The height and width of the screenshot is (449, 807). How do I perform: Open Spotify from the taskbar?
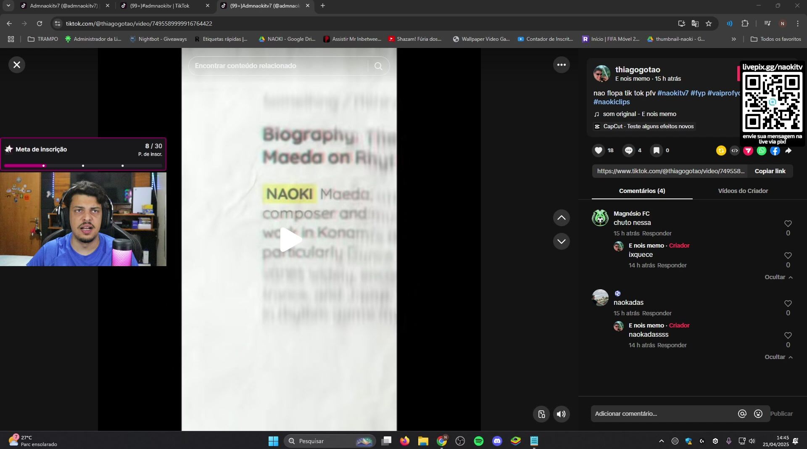pos(479,441)
